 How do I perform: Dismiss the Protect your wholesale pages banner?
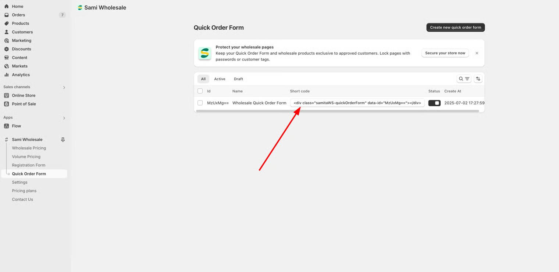pos(477,53)
